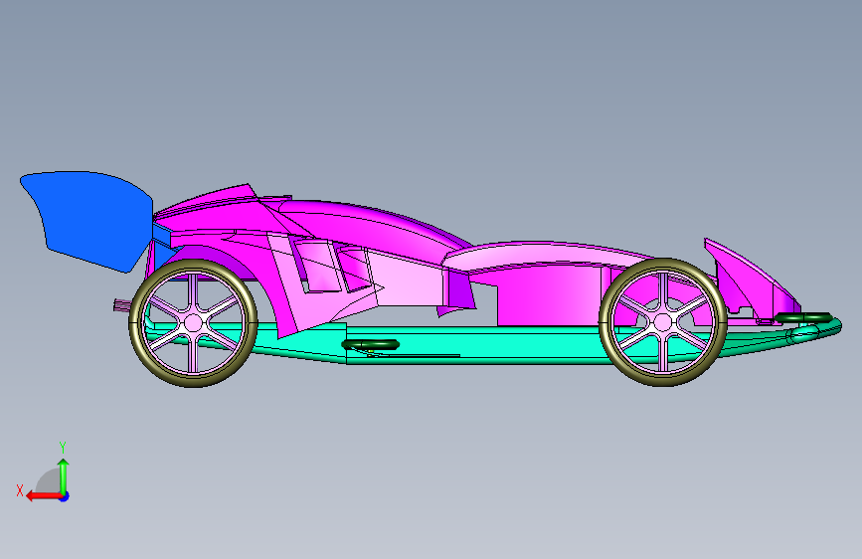862x559 pixels.
Task: Click the green Y axis arrow on triad
Action: click(x=64, y=475)
